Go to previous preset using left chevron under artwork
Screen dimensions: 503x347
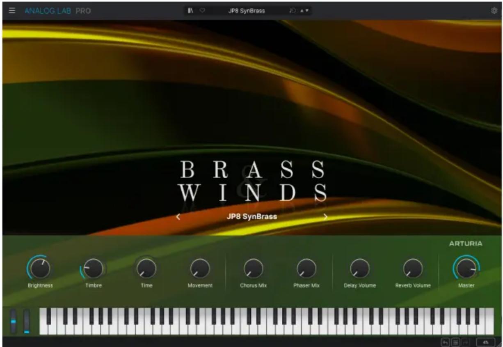[x=178, y=217]
